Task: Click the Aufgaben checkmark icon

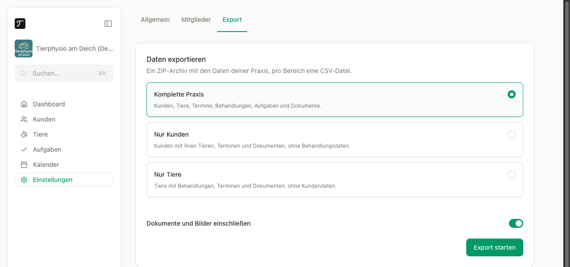Action: point(24,150)
